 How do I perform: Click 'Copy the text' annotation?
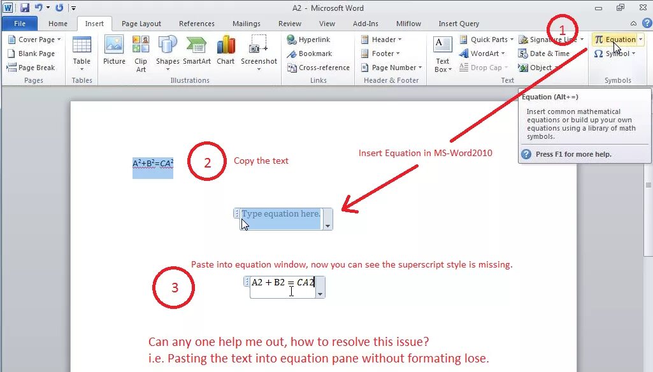point(261,161)
